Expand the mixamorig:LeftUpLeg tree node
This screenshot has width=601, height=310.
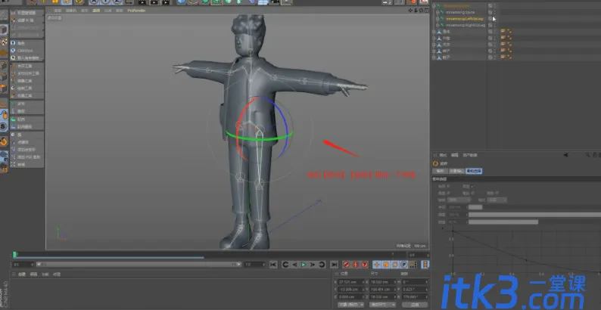[438, 19]
